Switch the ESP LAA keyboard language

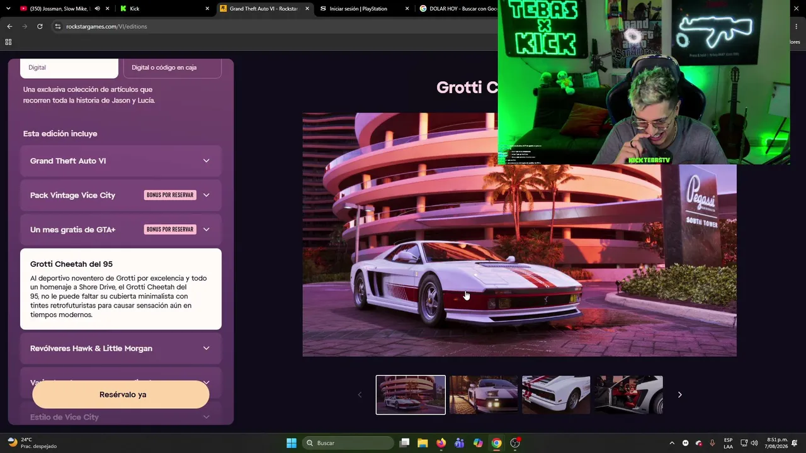(x=728, y=443)
